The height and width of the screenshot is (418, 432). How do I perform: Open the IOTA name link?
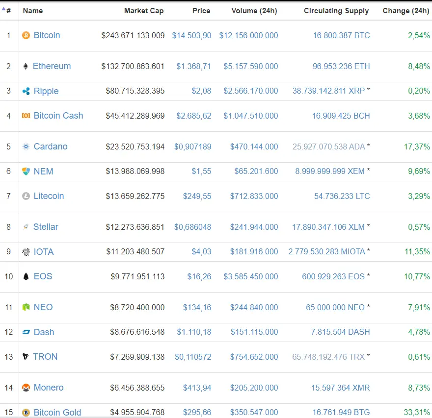click(44, 251)
